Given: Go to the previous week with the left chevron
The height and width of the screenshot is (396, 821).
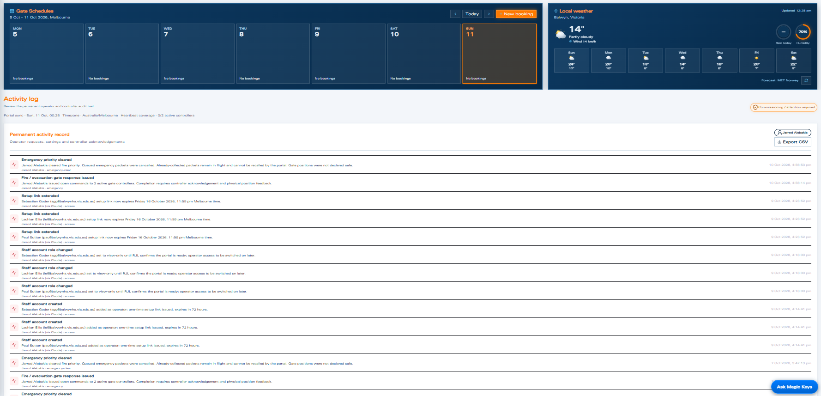Looking at the screenshot, I should pos(455,14).
